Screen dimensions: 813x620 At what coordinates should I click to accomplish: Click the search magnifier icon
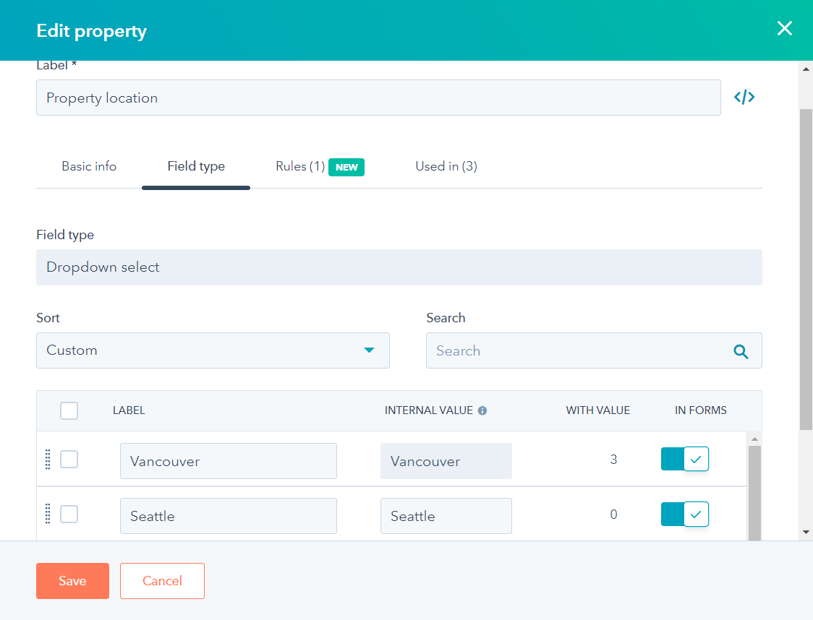coord(741,351)
